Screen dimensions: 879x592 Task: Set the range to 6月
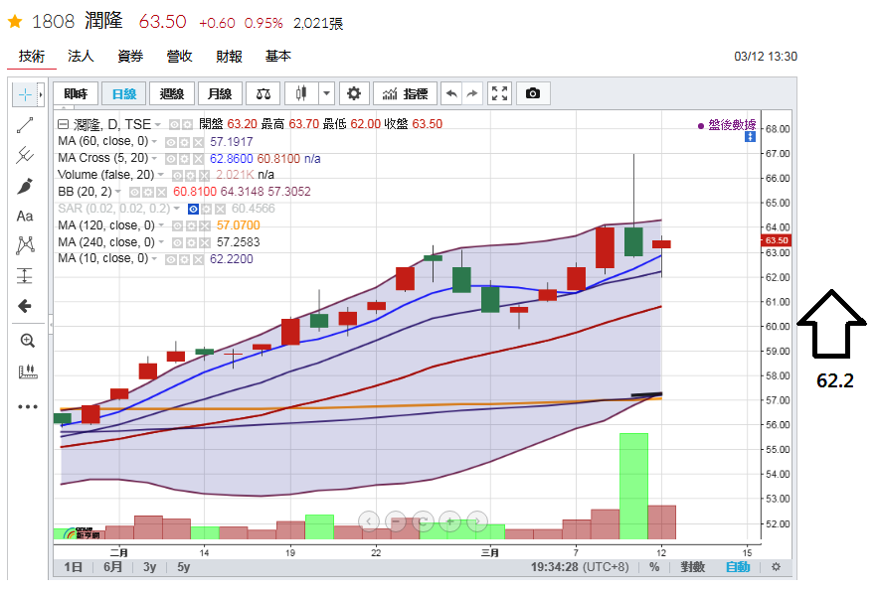pyautogui.click(x=112, y=567)
